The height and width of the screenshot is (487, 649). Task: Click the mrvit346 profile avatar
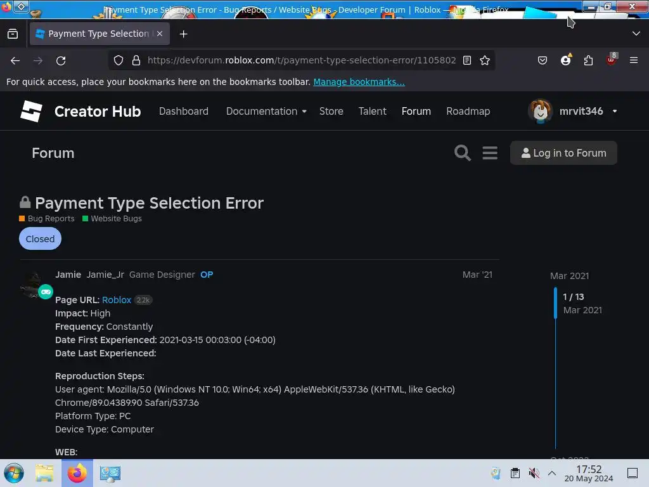(540, 111)
